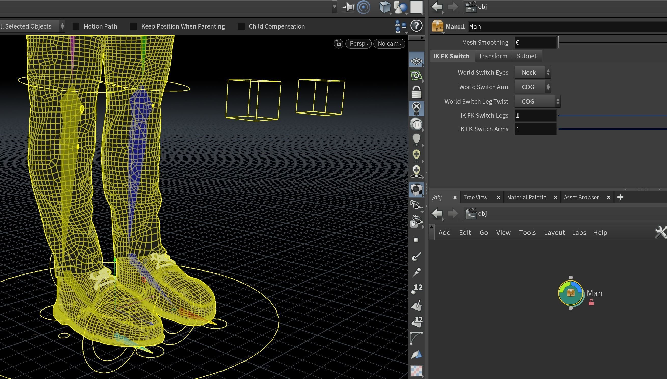Open the Tree View pane tab
This screenshot has width=667, height=379.
tap(475, 197)
